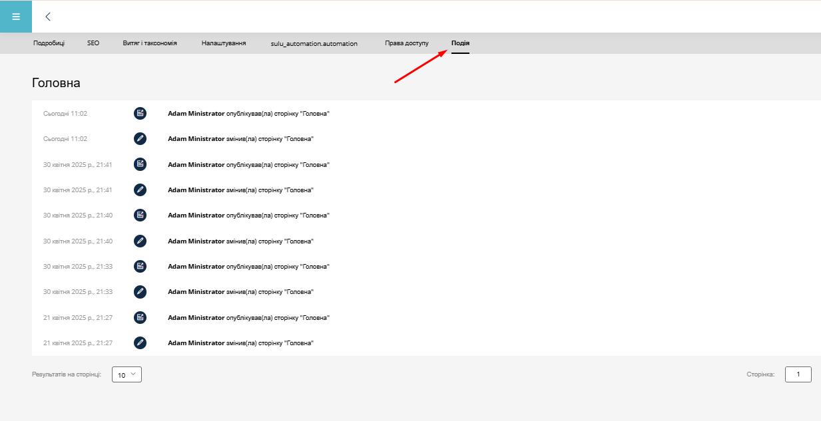This screenshot has height=421, width=821.
Task: Click pencil icon for 30 April 21:33 entry
Action: tap(140, 292)
